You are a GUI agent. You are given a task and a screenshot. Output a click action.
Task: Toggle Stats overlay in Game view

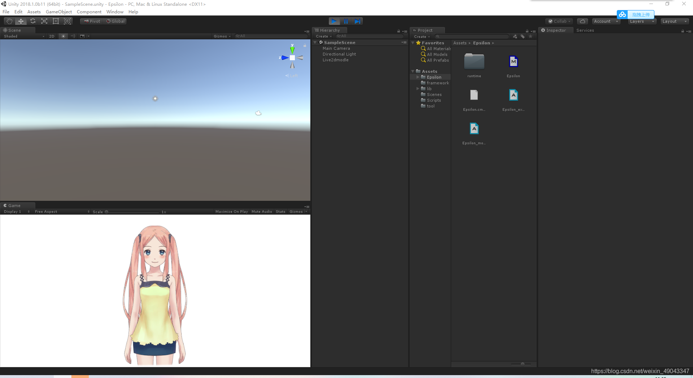click(x=280, y=212)
